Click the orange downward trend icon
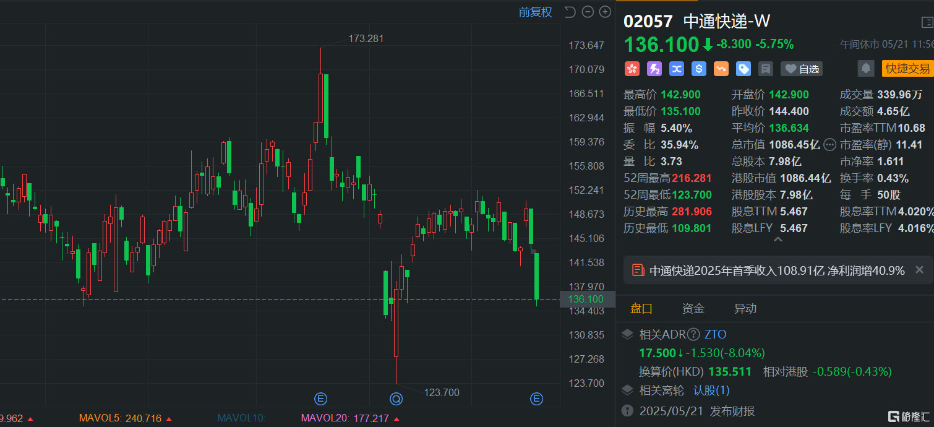This screenshot has height=427, width=934. [721, 69]
